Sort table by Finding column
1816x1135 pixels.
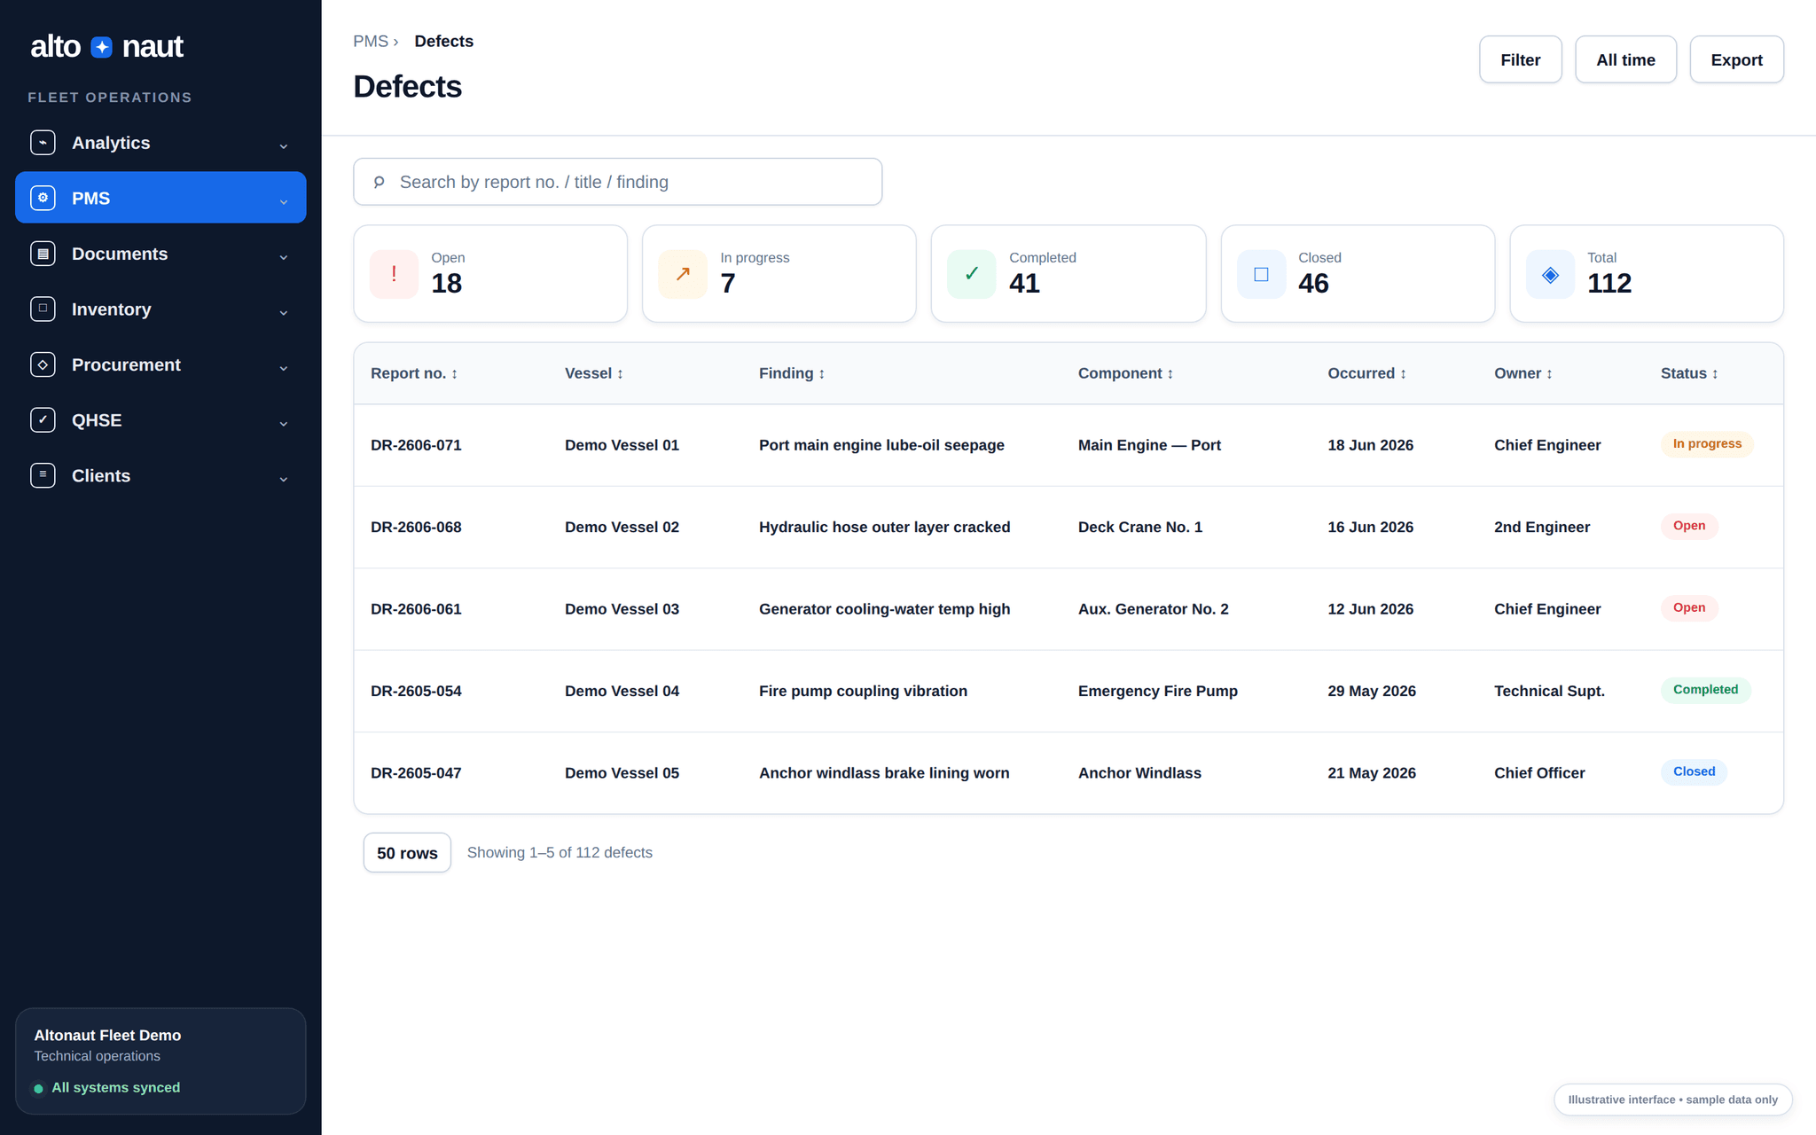coord(792,373)
